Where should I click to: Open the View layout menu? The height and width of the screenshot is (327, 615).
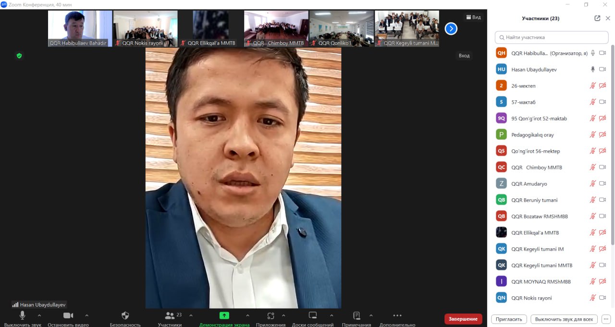point(473,17)
